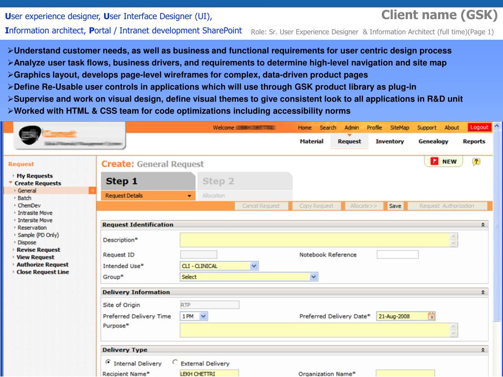Select Batch in the sidebar tree
This screenshot has height=377, width=503.
[25, 198]
